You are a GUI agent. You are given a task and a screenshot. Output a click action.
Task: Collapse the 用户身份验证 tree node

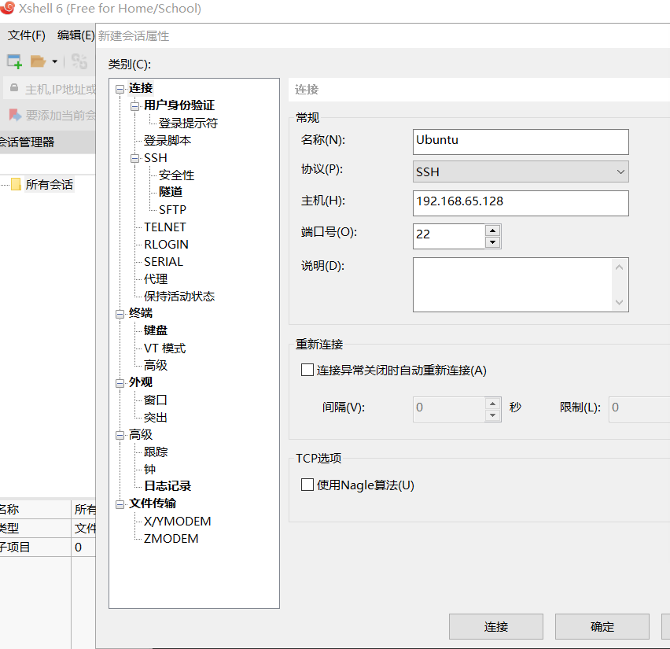(x=135, y=106)
